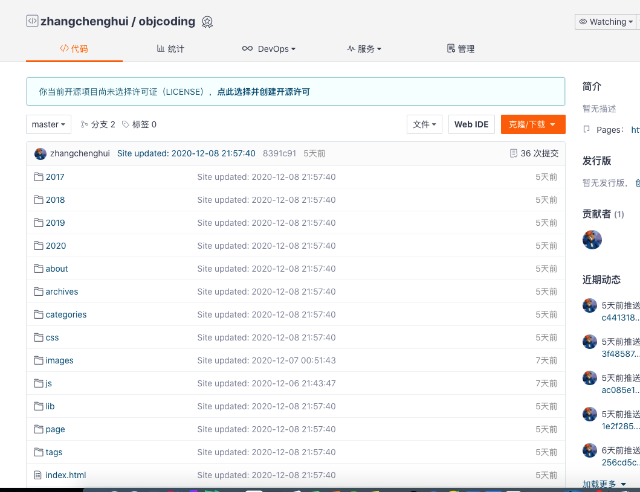Expand the 文件 dropdown button
This screenshot has width=640, height=492.
click(424, 124)
